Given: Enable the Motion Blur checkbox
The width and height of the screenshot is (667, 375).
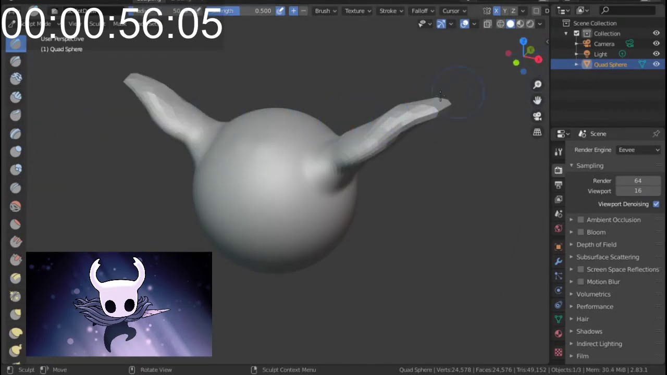Looking at the screenshot, I should (580, 282).
